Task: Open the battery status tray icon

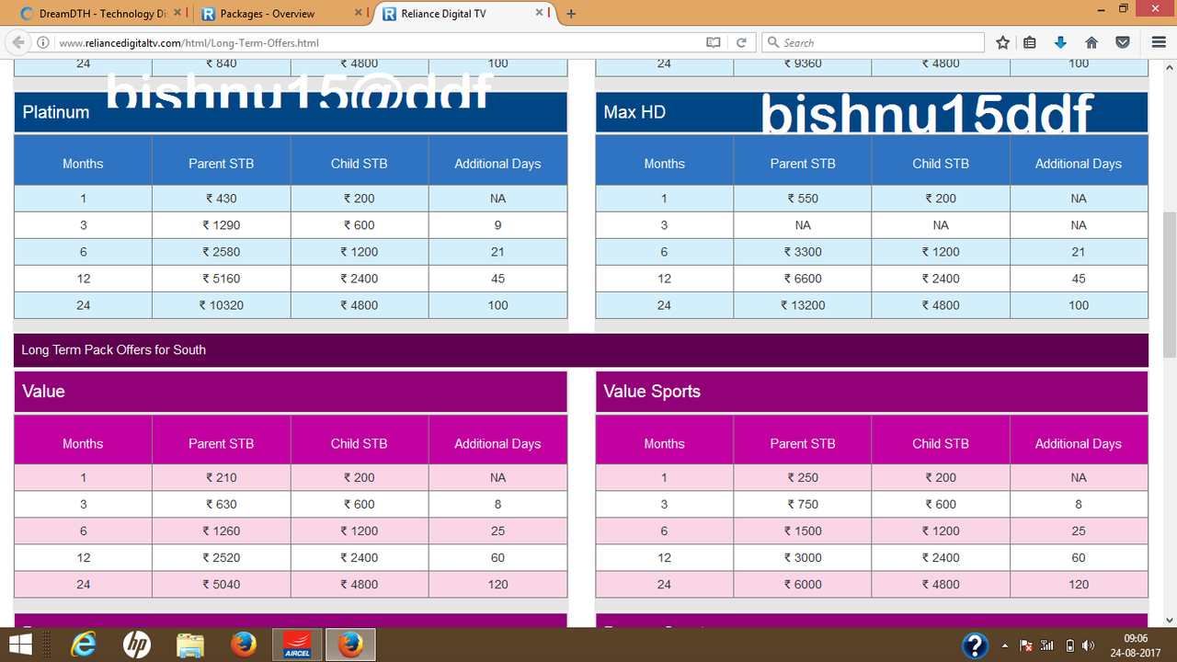Action: coord(1069,645)
